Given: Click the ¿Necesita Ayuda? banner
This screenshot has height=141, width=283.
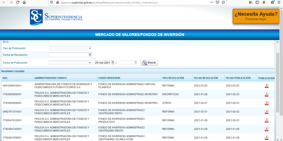Looking at the screenshot, I should [256, 16].
